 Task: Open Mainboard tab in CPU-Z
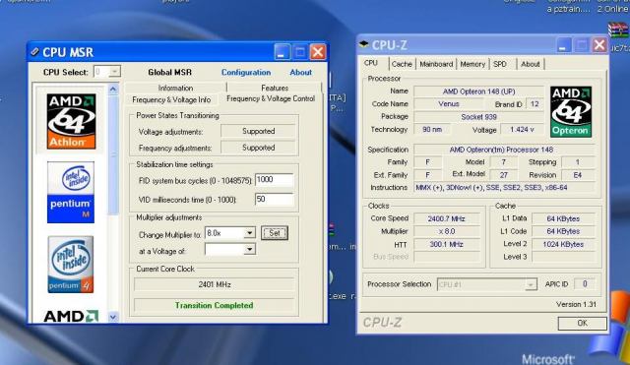(x=436, y=64)
